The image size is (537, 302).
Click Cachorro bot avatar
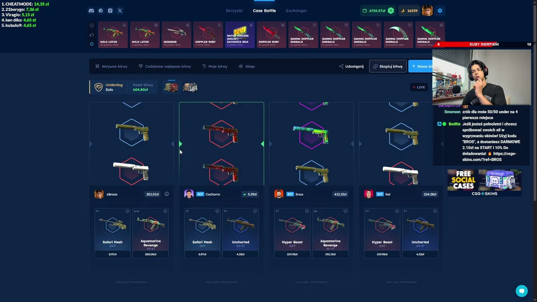pos(189,194)
